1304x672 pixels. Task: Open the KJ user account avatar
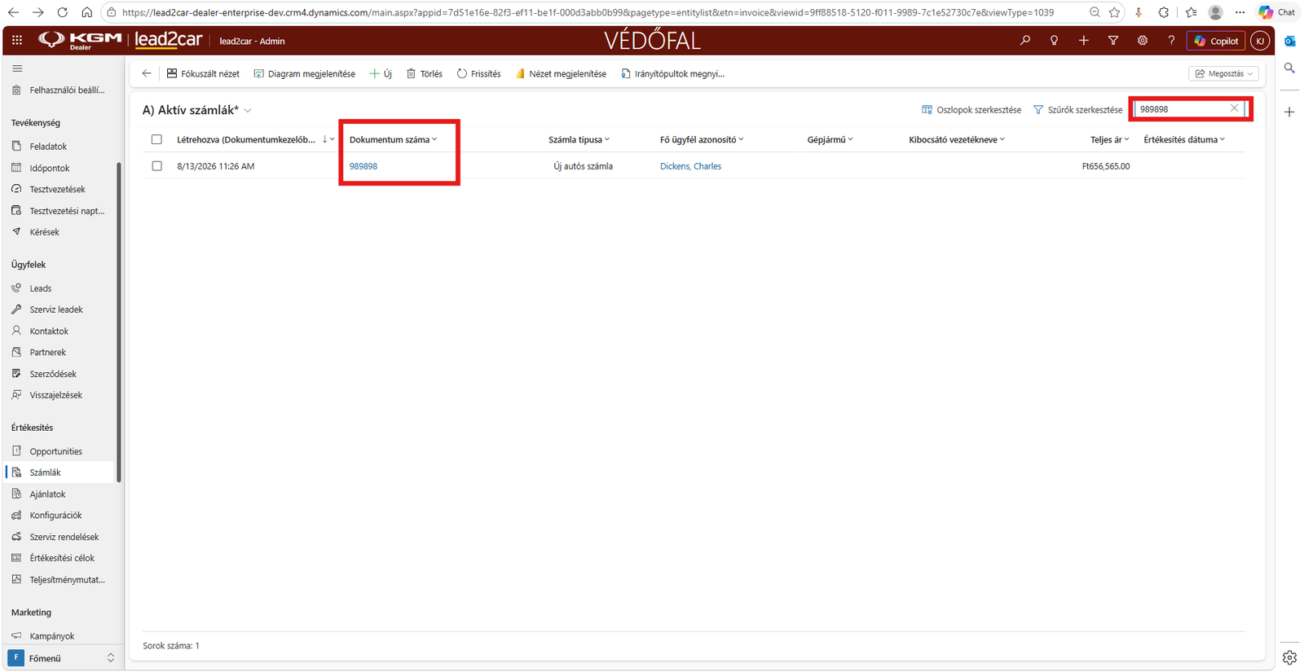pos(1260,41)
